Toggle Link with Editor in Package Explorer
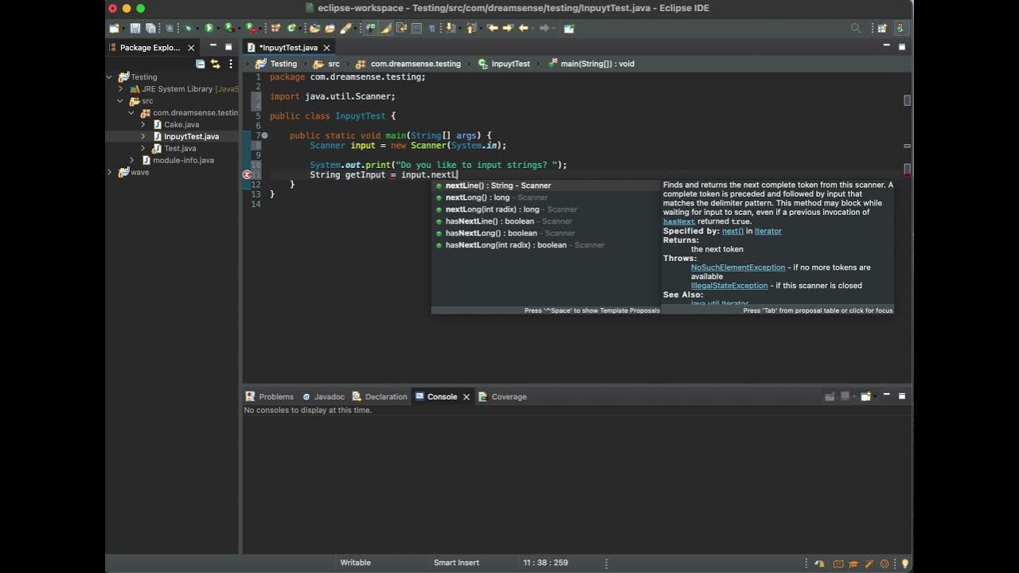This screenshot has height=573, width=1019. (x=215, y=64)
